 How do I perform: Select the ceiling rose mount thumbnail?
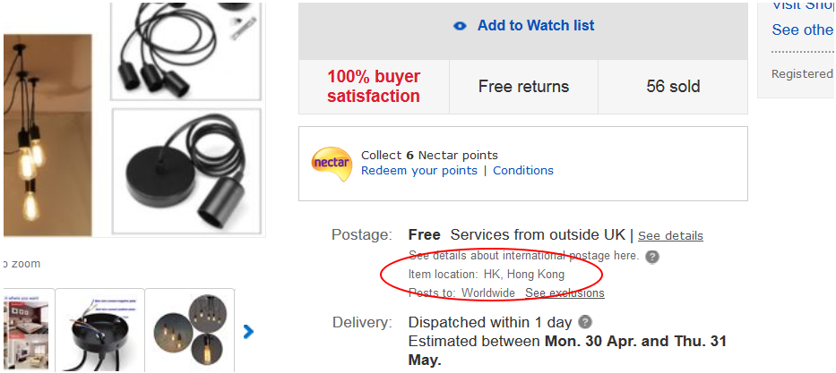coord(99,330)
